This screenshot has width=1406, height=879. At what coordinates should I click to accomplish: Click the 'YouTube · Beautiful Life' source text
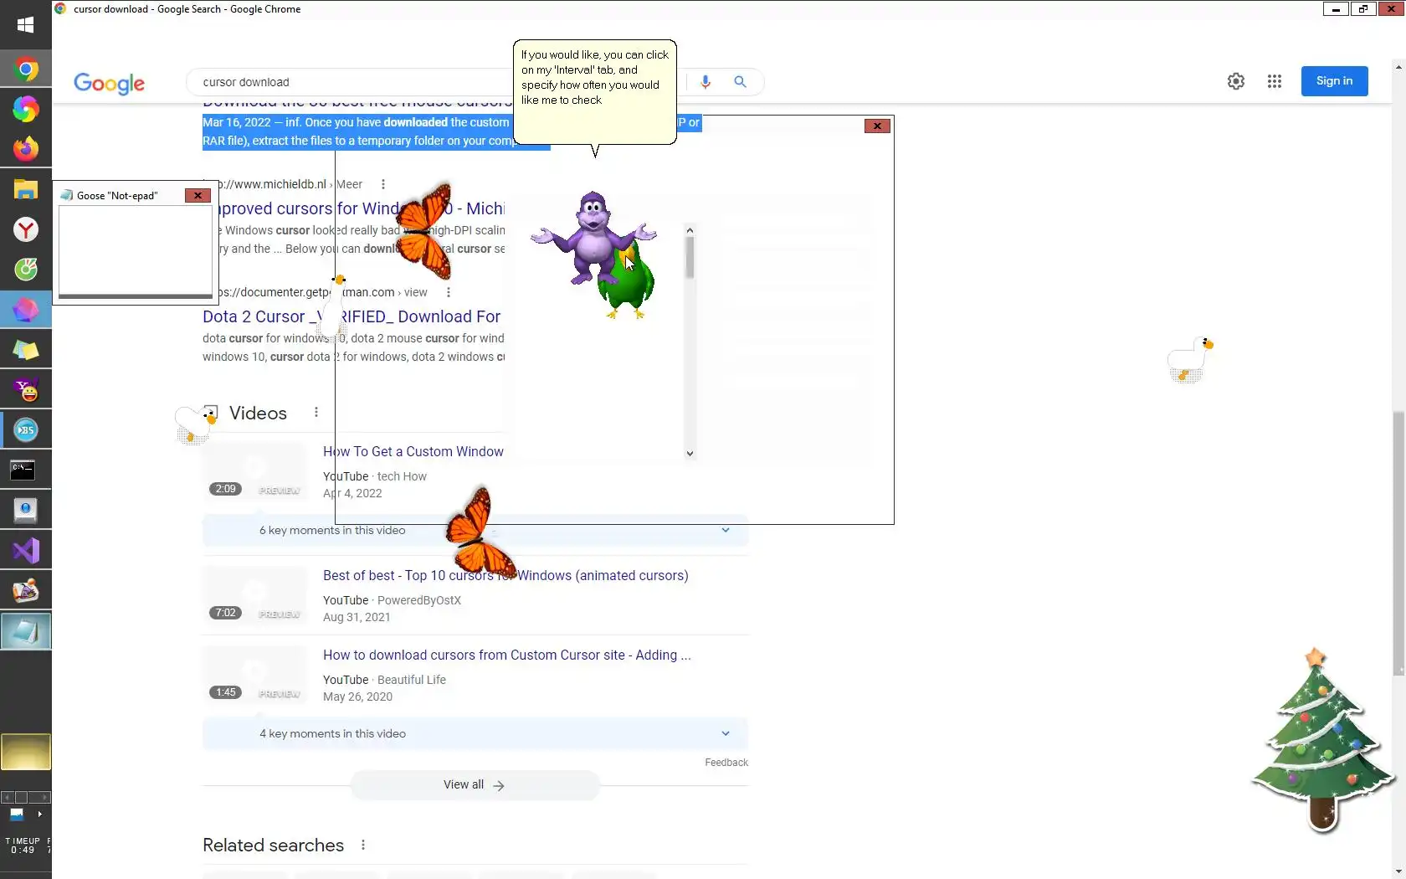(384, 680)
